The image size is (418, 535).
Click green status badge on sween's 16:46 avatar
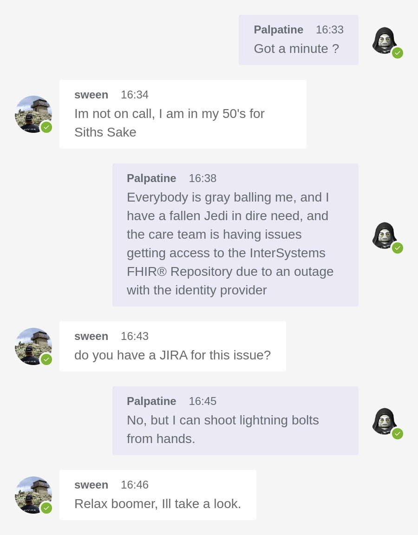pos(46,508)
